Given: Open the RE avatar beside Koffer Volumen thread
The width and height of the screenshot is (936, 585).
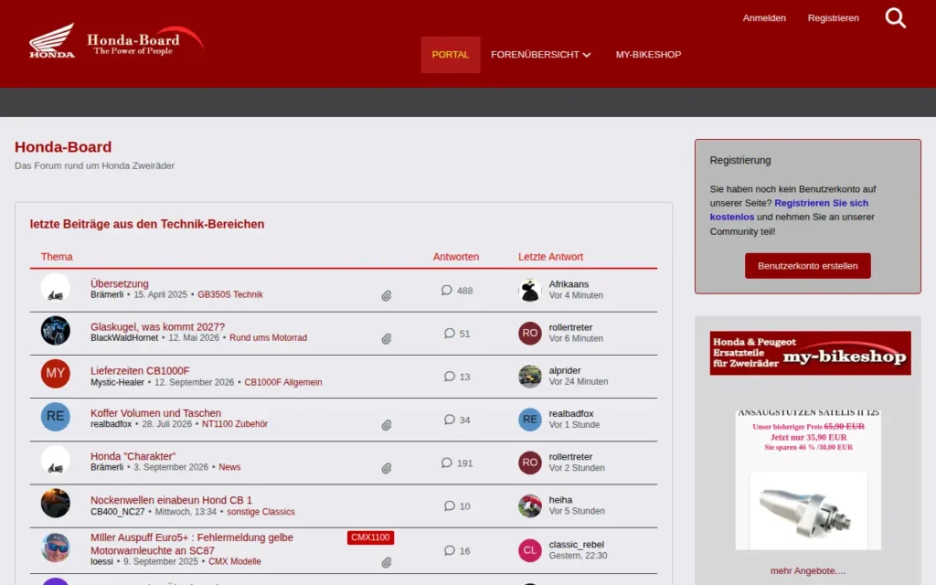Looking at the screenshot, I should 56,417.
